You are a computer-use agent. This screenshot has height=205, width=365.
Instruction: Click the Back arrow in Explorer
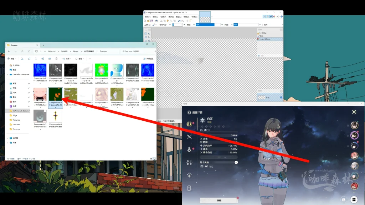click(9, 51)
